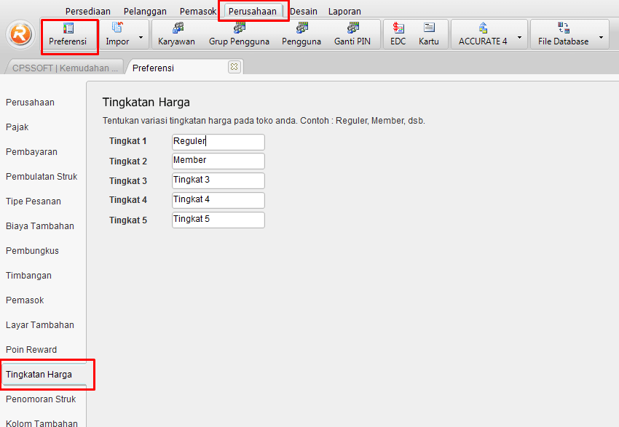Open the Karyawan employee icon
This screenshot has height=427, width=619.
pyautogui.click(x=176, y=34)
